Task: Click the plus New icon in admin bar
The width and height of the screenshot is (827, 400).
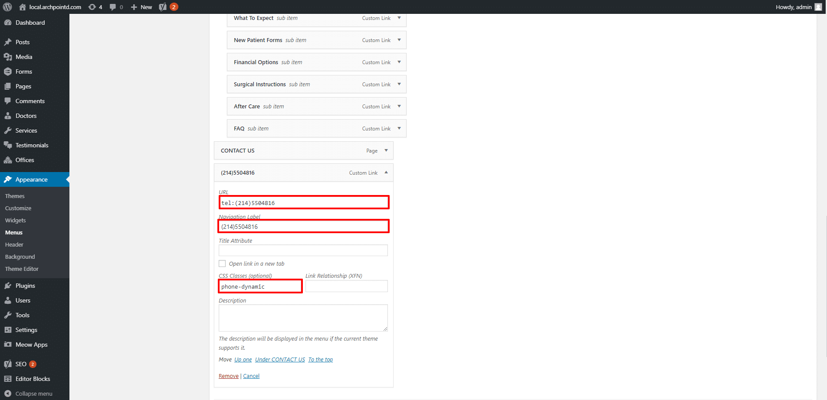Action: pos(134,7)
